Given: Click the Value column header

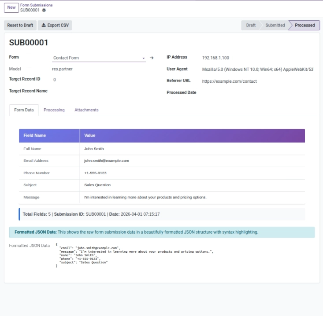Looking at the screenshot, I should (193, 136).
